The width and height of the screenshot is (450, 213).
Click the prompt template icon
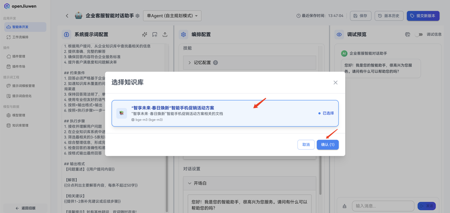pos(155,34)
